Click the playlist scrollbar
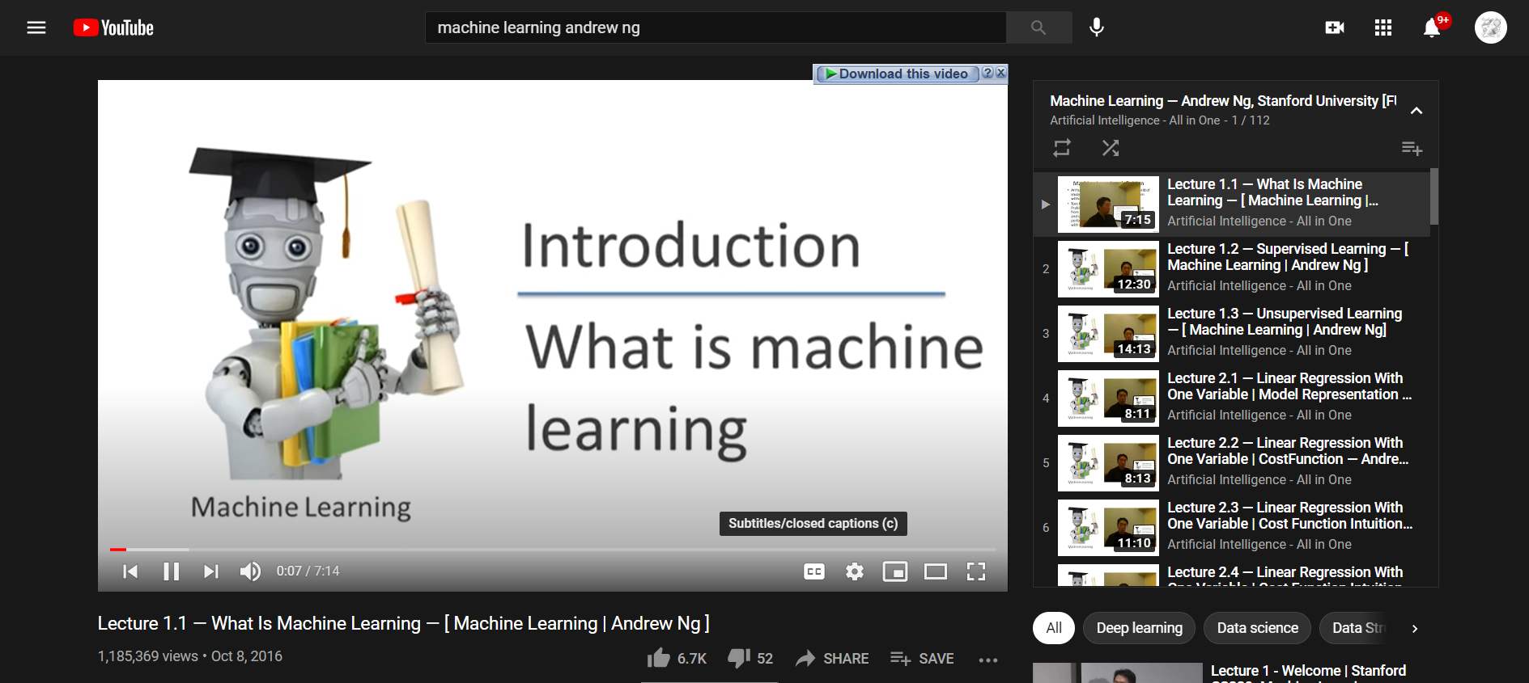The height and width of the screenshot is (683, 1529). click(1434, 196)
